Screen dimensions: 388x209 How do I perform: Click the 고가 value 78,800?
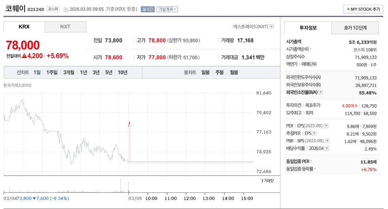click(157, 41)
